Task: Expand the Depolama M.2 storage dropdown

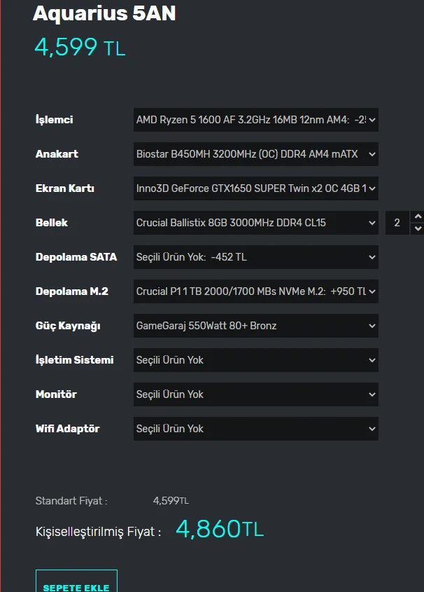Action: (x=255, y=291)
